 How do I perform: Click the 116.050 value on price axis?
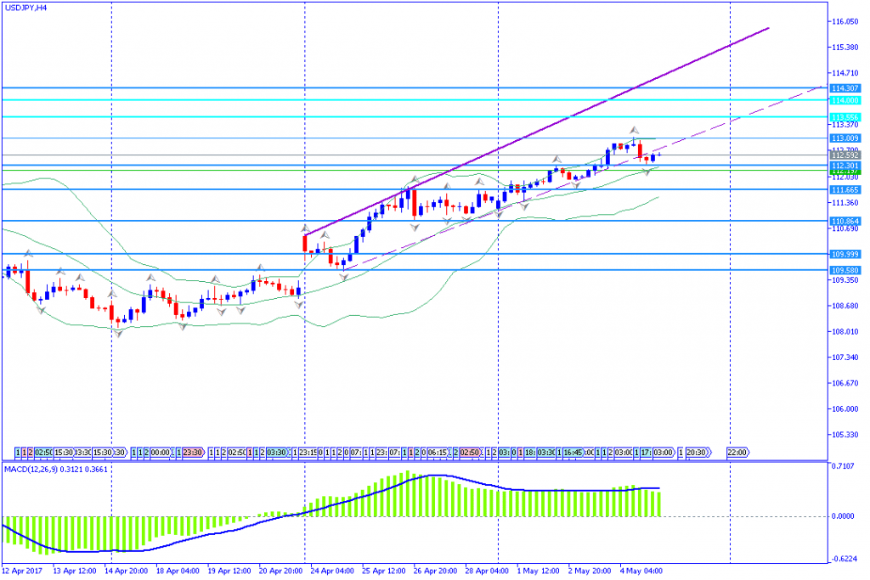tap(845, 21)
